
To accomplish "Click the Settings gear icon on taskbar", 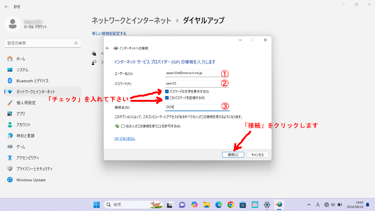I will tap(267, 204).
